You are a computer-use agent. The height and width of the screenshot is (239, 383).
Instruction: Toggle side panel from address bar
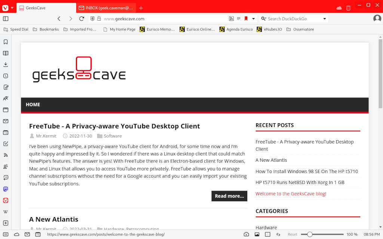click(6, 19)
